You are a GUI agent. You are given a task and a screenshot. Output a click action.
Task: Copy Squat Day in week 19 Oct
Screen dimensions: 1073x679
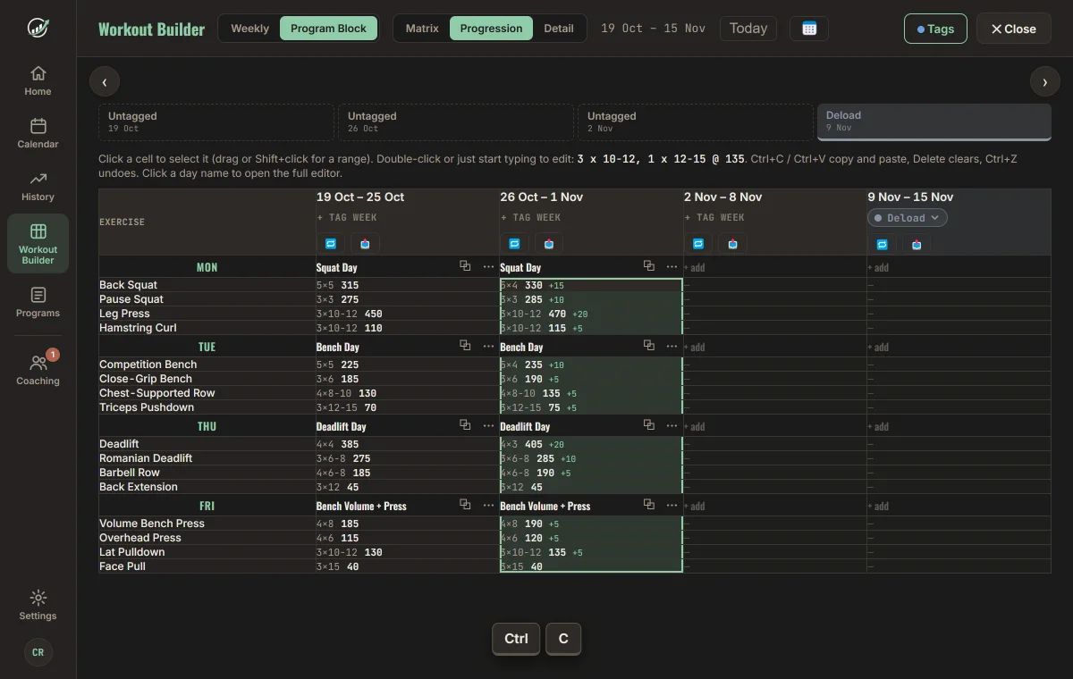click(x=465, y=266)
